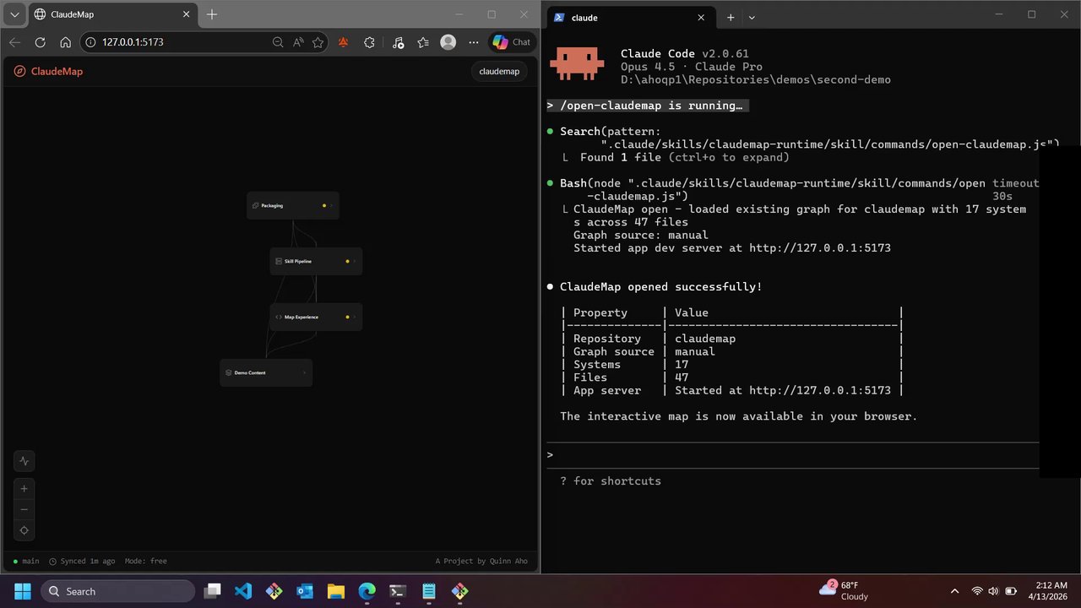Image resolution: width=1081 pixels, height=608 pixels.
Task: Open the Terminal taskbar icon
Action: [398, 591]
